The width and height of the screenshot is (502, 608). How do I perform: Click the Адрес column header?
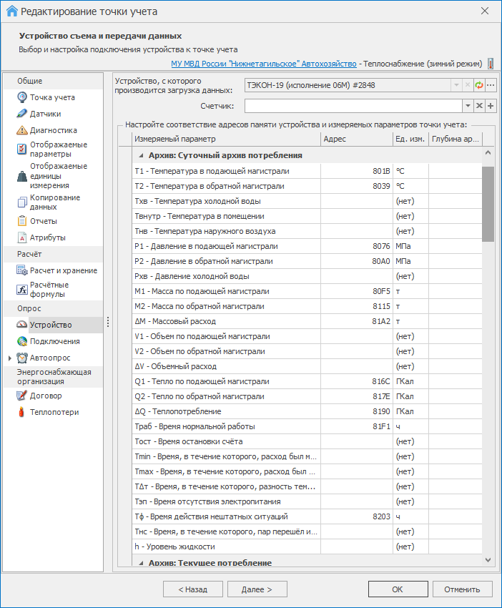(x=357, y=139)
